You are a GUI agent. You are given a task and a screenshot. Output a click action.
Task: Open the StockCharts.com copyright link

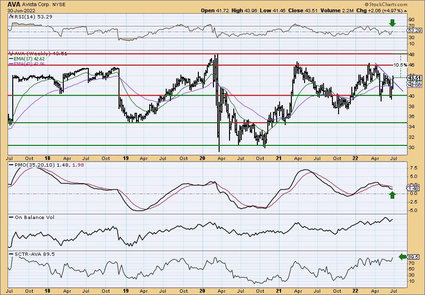pos(386,4)
